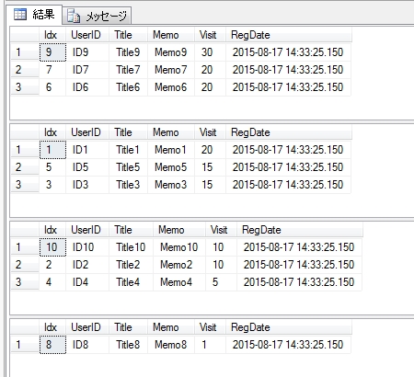Click the RegDate column header in first grid
The height and width of the screenshot is (377, 414).
coord(289,35)
